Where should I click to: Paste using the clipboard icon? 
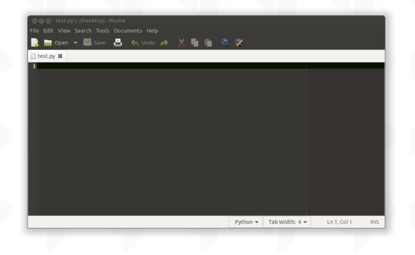click(x=208, y=43)
